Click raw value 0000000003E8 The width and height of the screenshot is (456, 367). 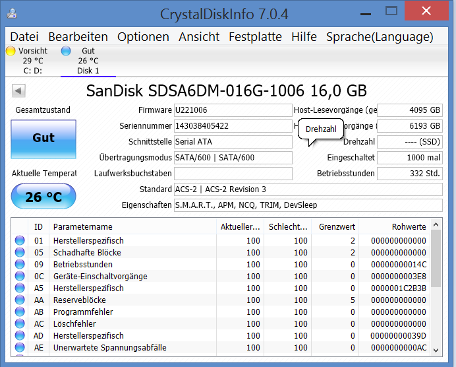point(399,276)
